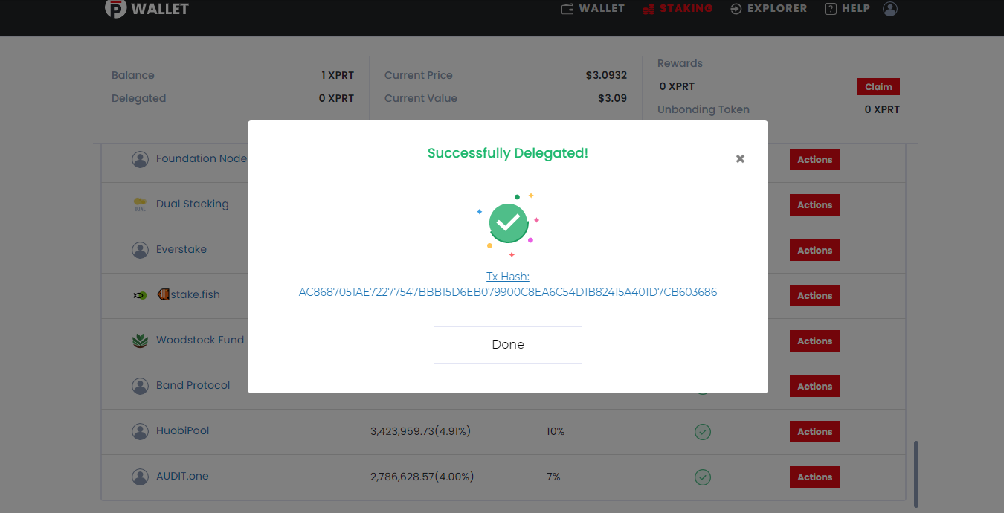Viewport: 1004px width, 513px height.
Task: Open Actions for stake.fish
Action: tap(815, 296)
